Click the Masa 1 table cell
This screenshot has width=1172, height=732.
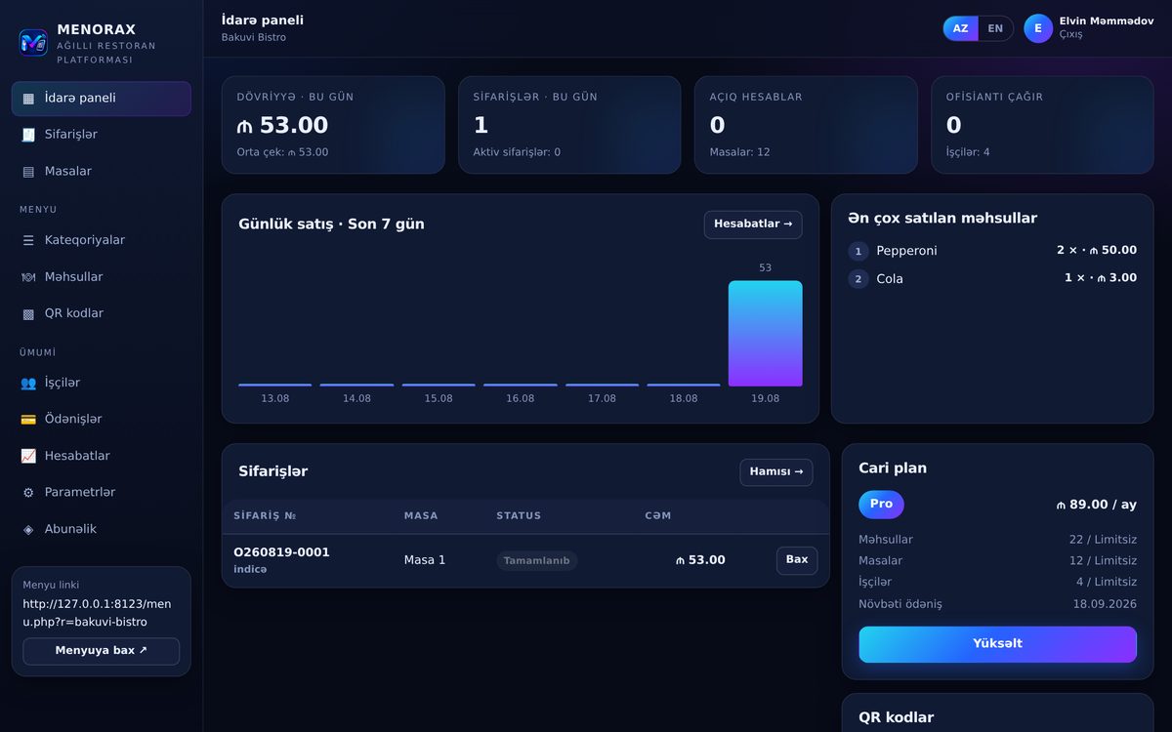(x=425, y=560)
